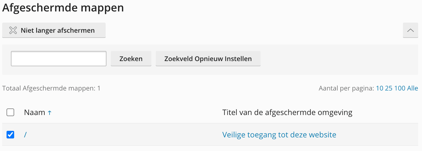Image resolution: width=422 pixels, height=151 pixels.
Task: Click Zoekveld Opnieuw Instellen button
Action: point(208,59)
